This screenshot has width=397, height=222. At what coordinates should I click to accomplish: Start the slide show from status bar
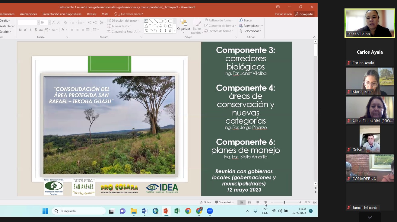tap(265, 202)
